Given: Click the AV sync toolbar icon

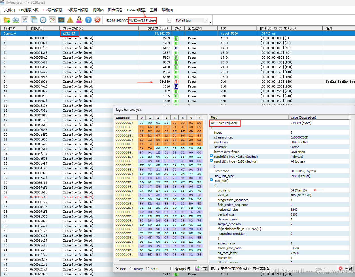Looking at the screenshot, I should (x=25, y=20).
